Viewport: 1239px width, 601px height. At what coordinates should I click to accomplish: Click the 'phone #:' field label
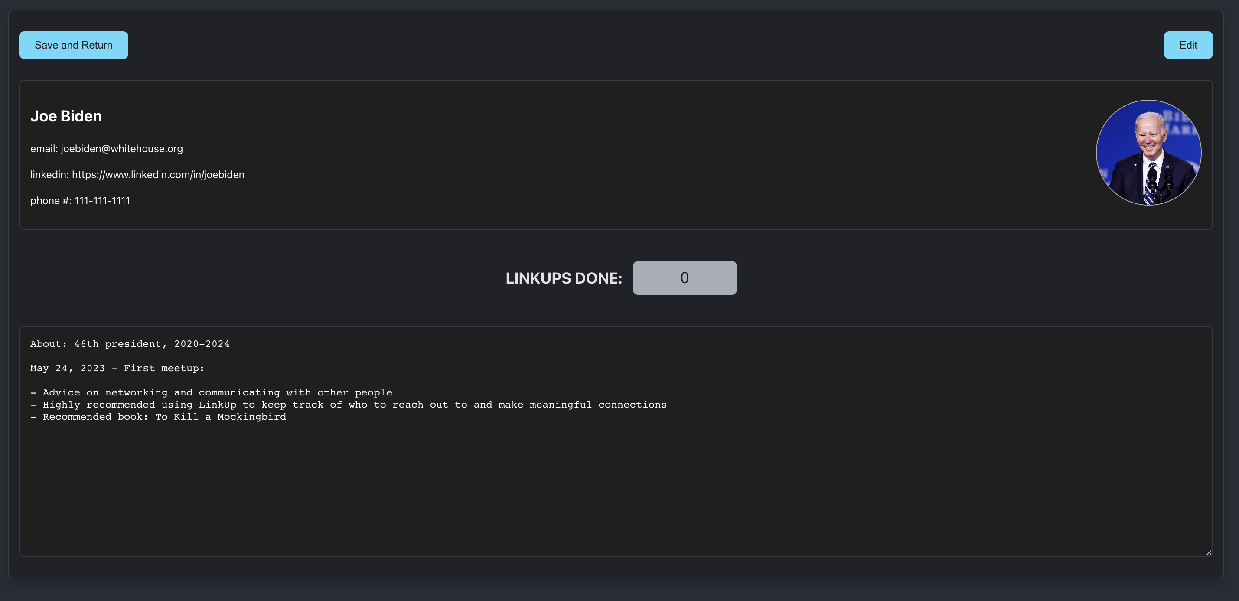[50, 201]
